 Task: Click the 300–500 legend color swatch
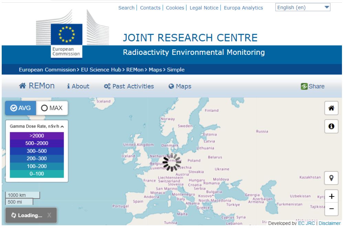[37, 151]
